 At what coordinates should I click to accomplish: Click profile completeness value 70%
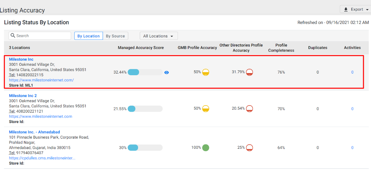(281, 109)
